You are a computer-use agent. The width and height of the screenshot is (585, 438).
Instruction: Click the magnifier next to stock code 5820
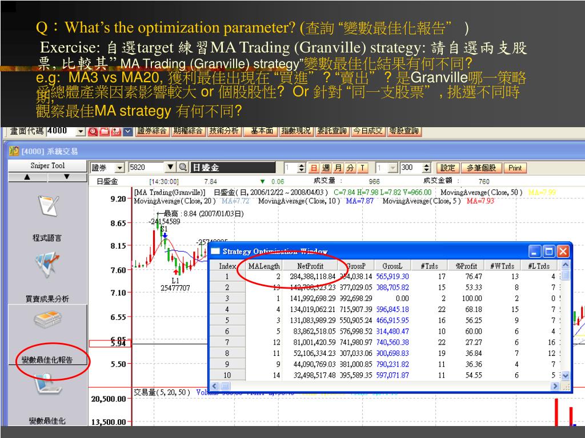pyautogui.click(x=183, y=167)
